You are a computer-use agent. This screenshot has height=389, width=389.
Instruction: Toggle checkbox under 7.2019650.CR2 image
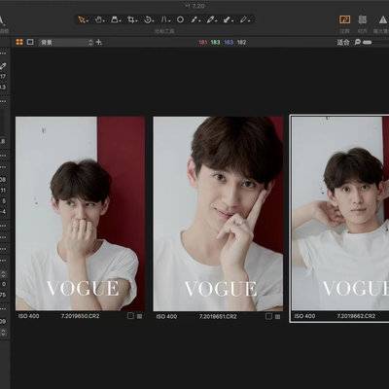tap(130, 316)
